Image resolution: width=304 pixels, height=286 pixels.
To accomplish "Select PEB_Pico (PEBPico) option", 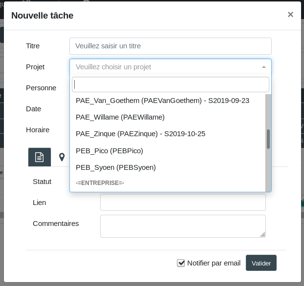I will [x=109, y=151].
